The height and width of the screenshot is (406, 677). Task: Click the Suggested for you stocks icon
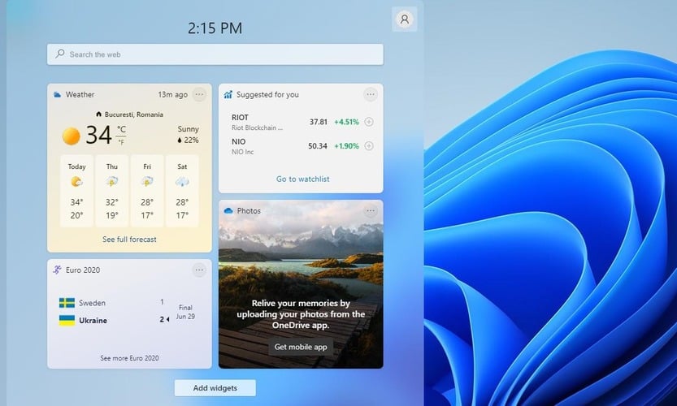(x=228, y=94)
